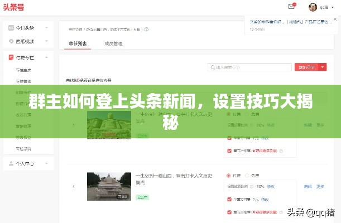The height and width of the screenshot is (223, 341).
Task: Click the search chapter input field
Action: pyautogui.click(x=249, y=67)
